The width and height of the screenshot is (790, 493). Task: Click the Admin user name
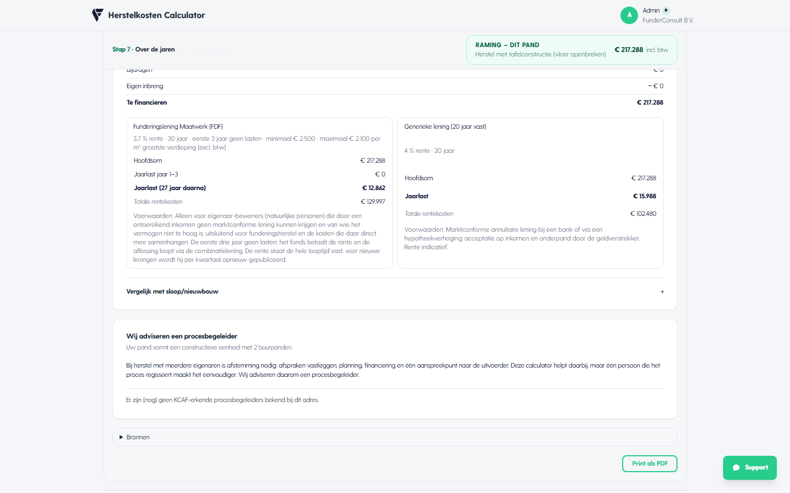[651, 10]
